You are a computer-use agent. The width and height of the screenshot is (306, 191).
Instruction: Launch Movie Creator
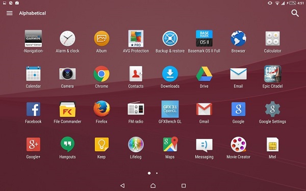(238, 145)
